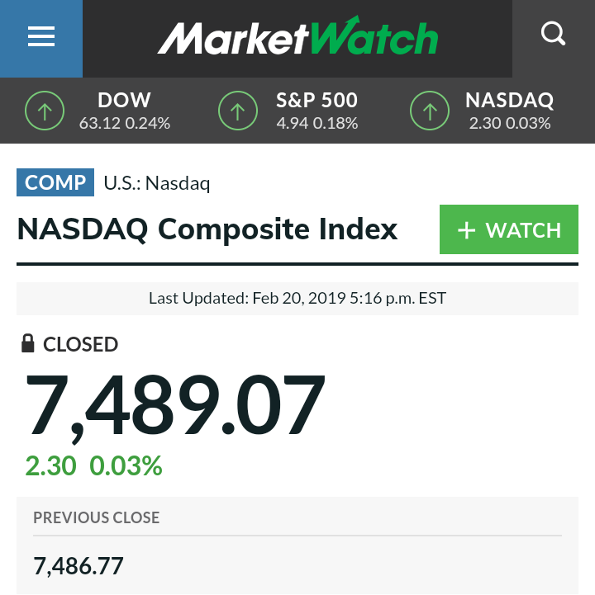Click the 7,489.07 index price
595x595 pixels.
175,407
